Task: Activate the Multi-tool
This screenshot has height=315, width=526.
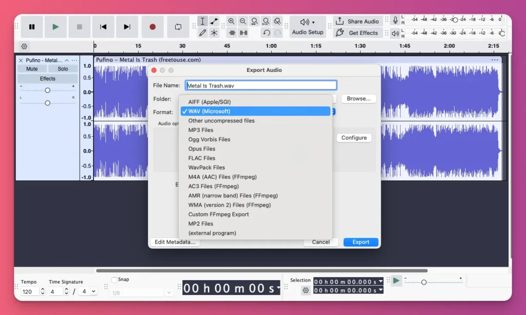Action: coord(214,32)
